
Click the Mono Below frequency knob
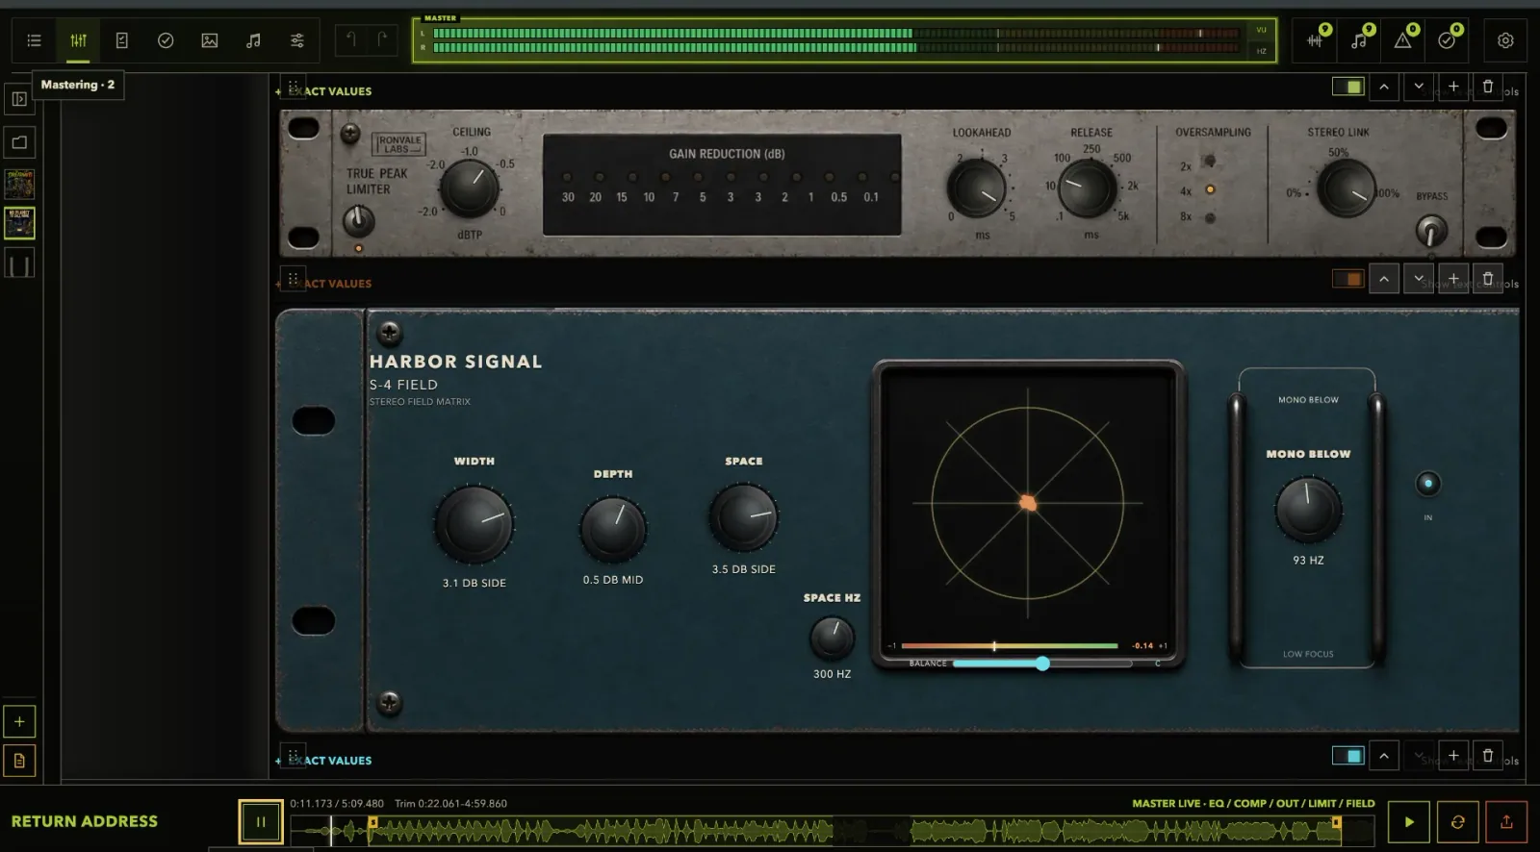pos(1308,510)
